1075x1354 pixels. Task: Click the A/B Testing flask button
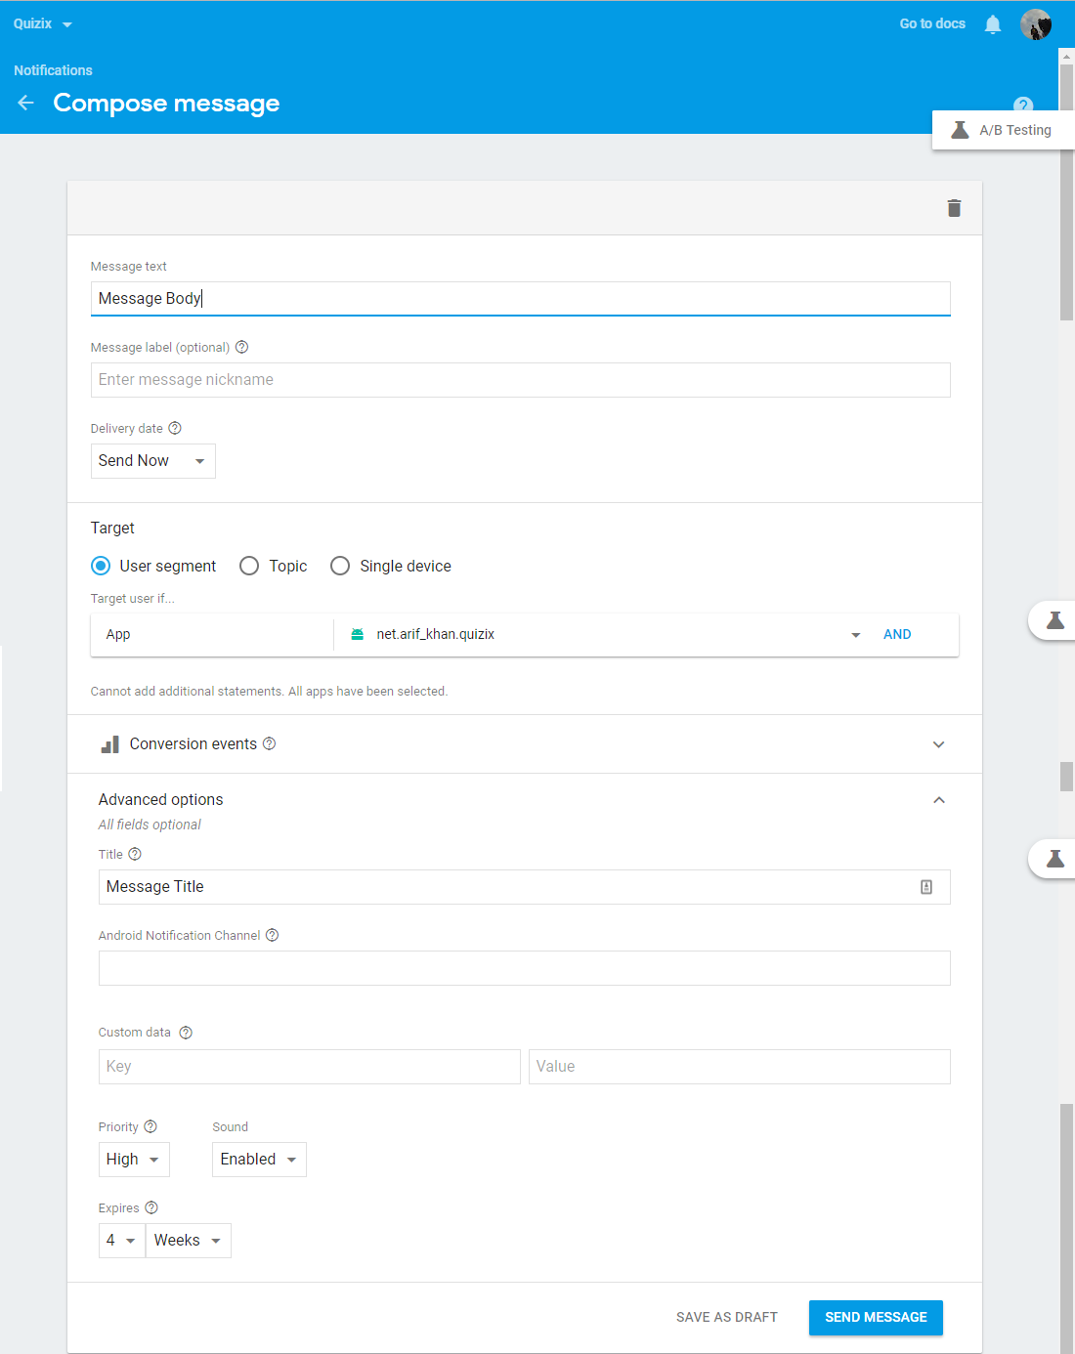pos(1004,130)
